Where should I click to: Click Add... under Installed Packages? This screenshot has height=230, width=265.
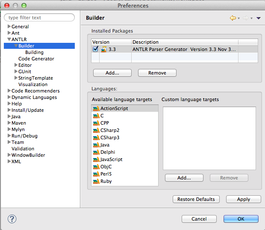112,73
